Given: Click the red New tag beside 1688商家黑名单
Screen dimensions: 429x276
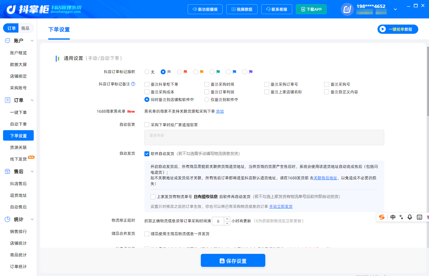Looking at the screenshot, I should pyautogui.click(x=131, y=111).
